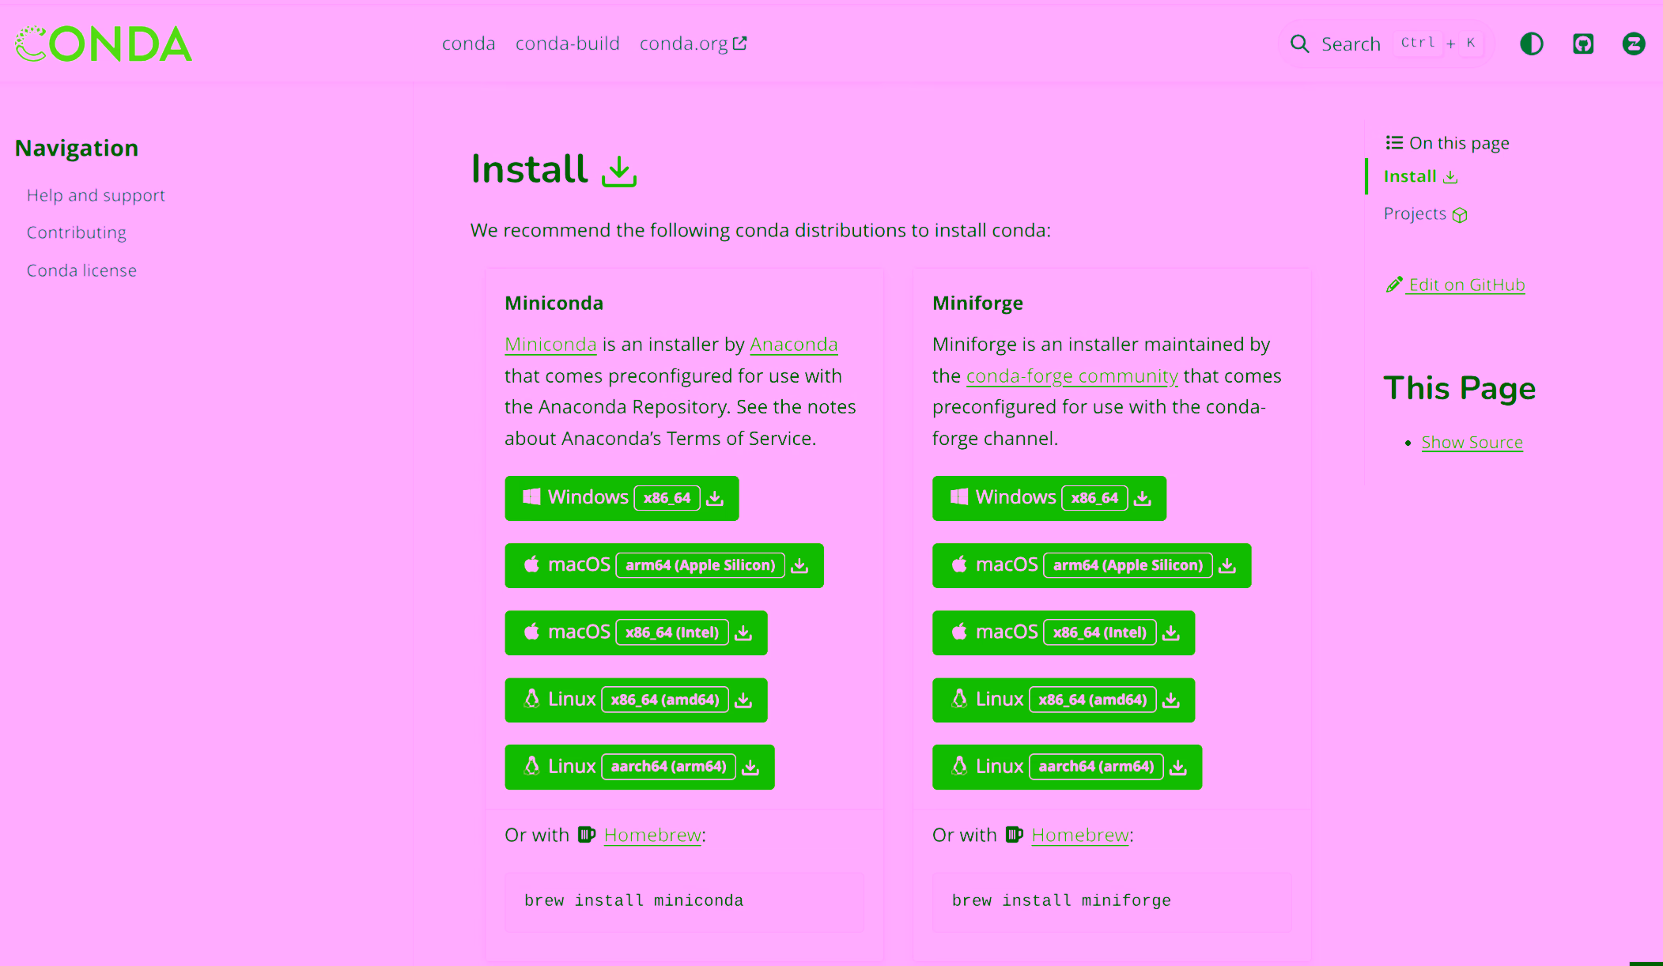
Task: Download Miniconda for macOS arm64 Apple Silicon
Action: click(664, 565)
